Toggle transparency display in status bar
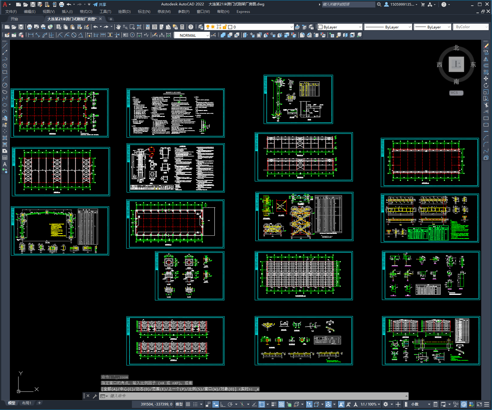The height and width of the screenshot is (410, 492). [x=281, y=404]
